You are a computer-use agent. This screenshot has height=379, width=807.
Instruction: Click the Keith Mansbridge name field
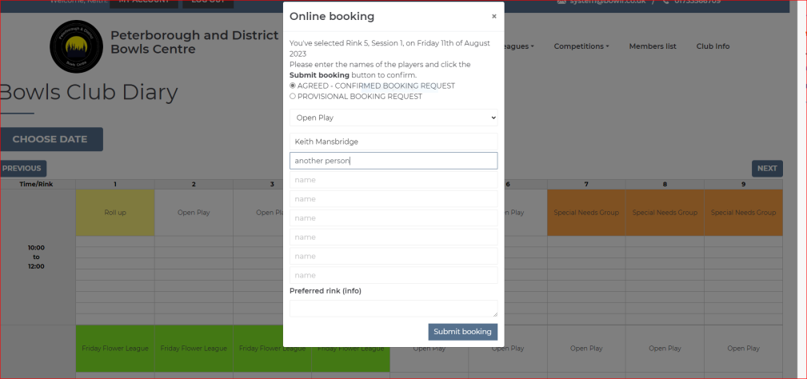coord(394,142)
